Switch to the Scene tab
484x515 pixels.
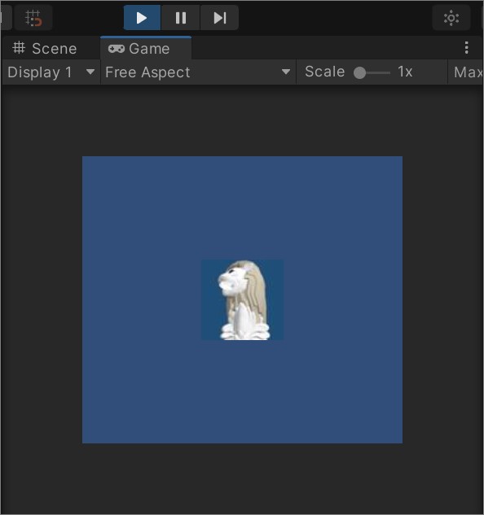pos(45,49)
